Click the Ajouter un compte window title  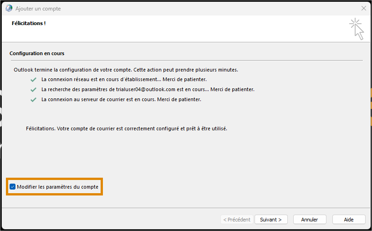[x=38, y=9]
